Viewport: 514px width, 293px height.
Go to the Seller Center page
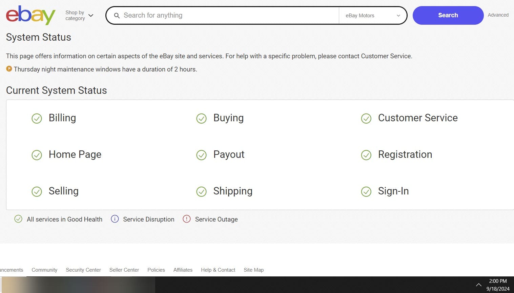tap(124, 270)
